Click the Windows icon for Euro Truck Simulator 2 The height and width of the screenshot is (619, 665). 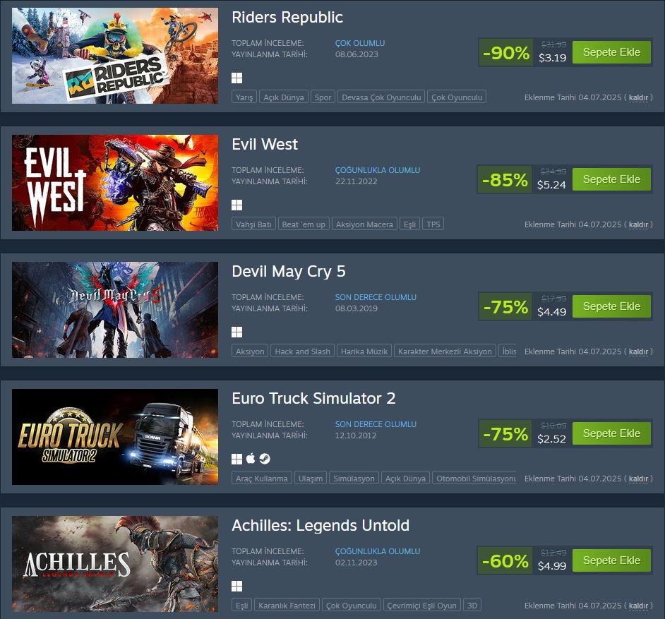coord(236,459)
